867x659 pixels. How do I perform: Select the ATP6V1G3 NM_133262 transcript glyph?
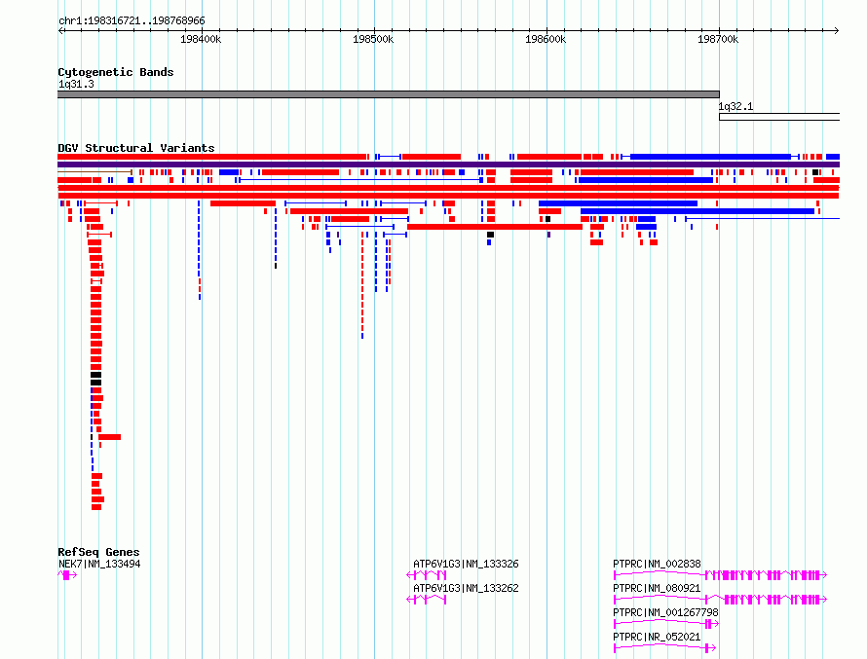click(x=427, y=600)
